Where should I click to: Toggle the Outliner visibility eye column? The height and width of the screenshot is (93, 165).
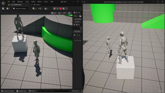tap(74, 25)
